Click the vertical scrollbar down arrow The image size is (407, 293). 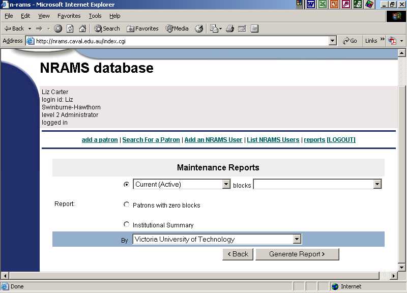click(x=401, y=267)
